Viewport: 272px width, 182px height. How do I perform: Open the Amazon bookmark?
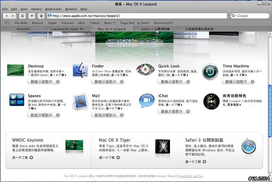point(67,23)
